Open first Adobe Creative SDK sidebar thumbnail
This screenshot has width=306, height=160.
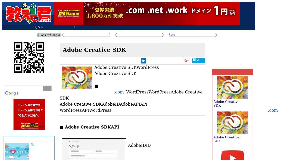(x=233, y=87)
